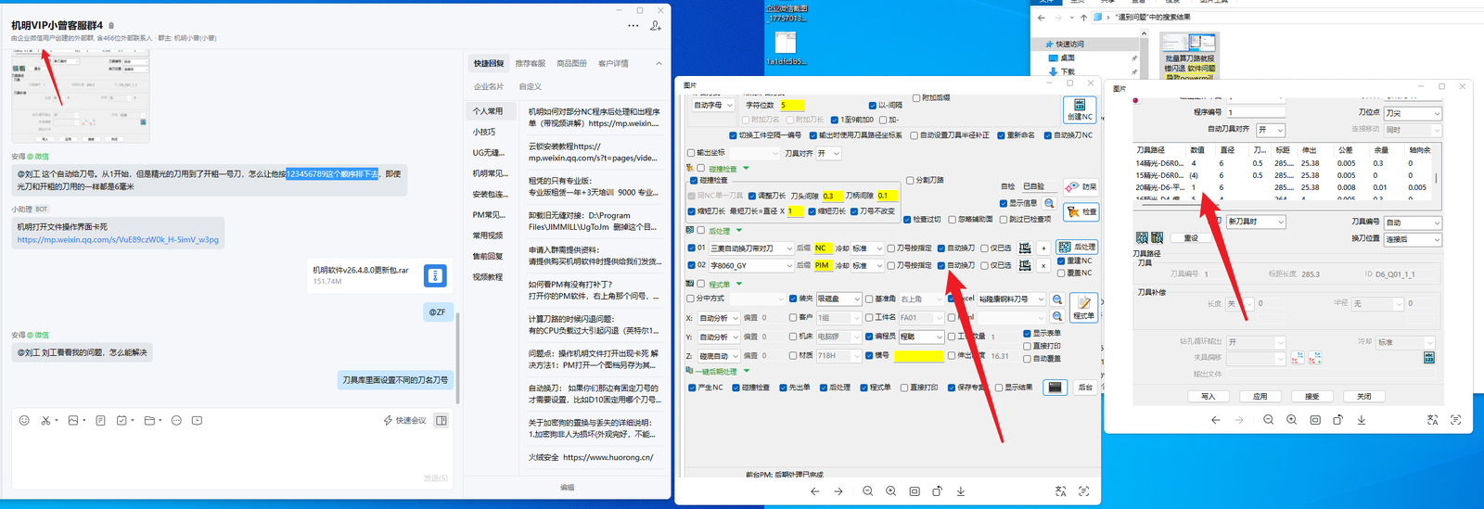Click the 应用 button in right viewer
The width and height of the screenshot is (1484, 509).
[x=1260, y=396]
